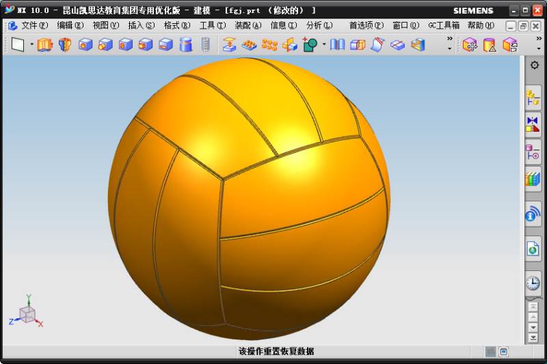547x364 pixels.
Task: Open the 分析 (Analysis) menu
Action: pyautogui.click(x=319, y=25)
